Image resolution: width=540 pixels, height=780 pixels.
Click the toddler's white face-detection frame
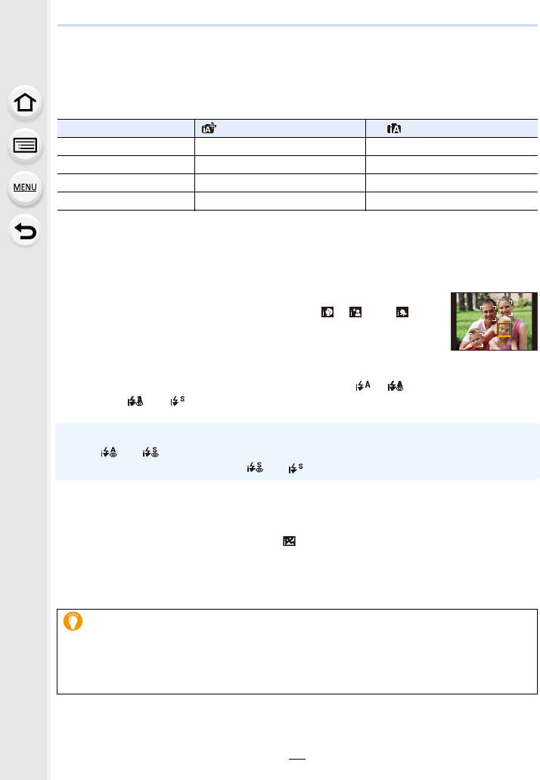click(476, 339)
